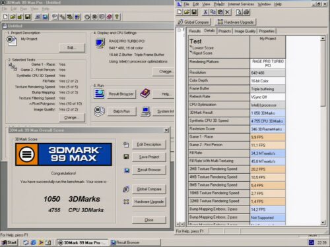Select 'RAGE PRO TURBO PCI' Rendering Platform cell
The image size is (330, 247).
[x=268, y=63]
